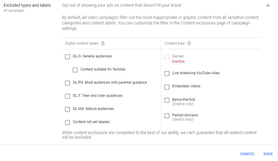Select DL-T: Teen and older audiences checkbox
278x161 pixels.
[x=67, y=96]
